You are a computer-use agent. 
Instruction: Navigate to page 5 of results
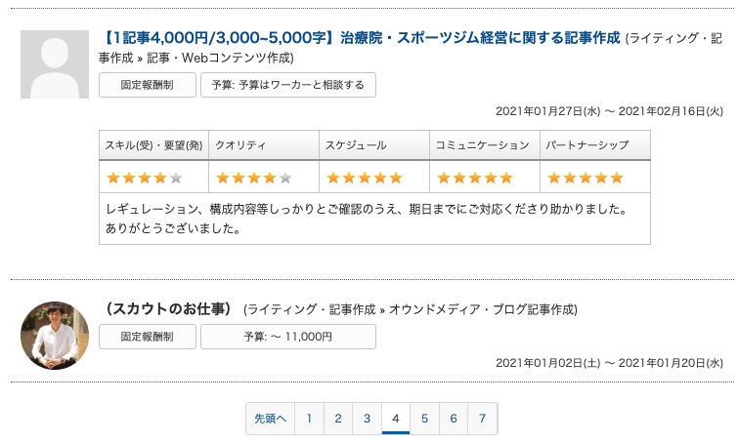424,418
